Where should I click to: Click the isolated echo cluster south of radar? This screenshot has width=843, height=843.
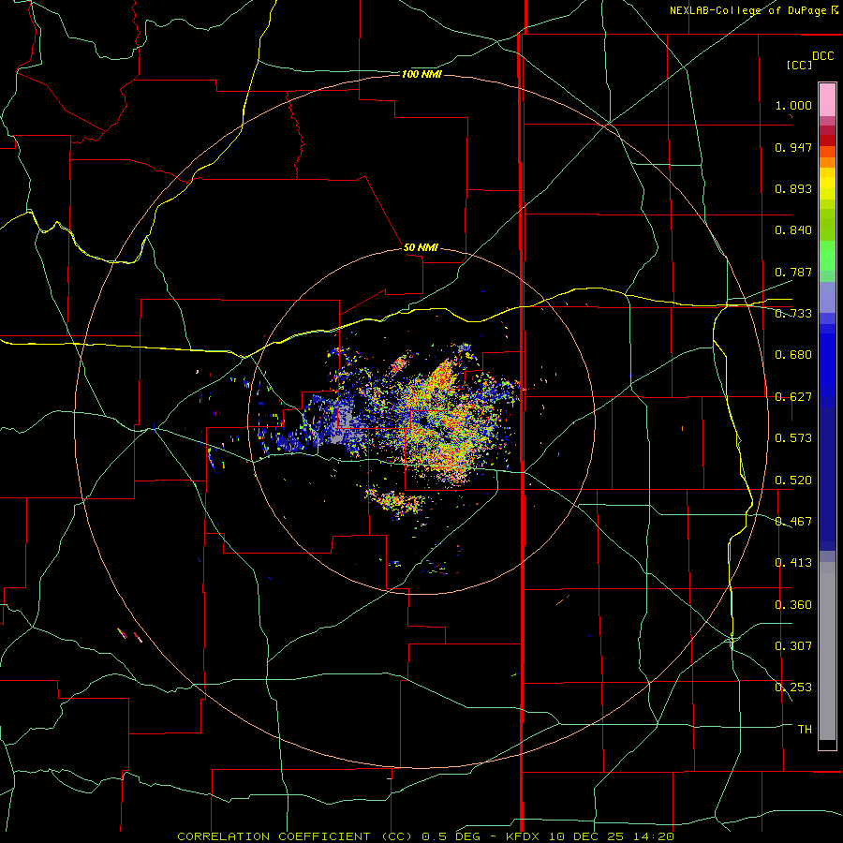coord(395,502)
